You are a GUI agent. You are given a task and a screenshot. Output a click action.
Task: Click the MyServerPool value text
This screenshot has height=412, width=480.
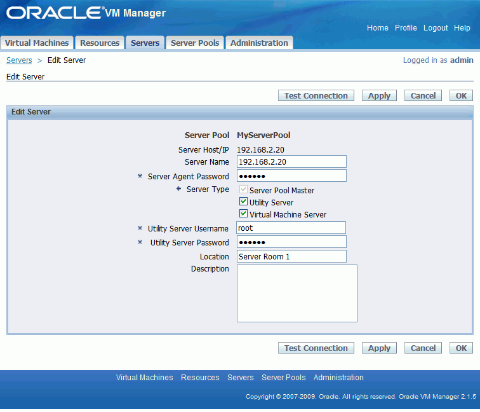point(263,135)
